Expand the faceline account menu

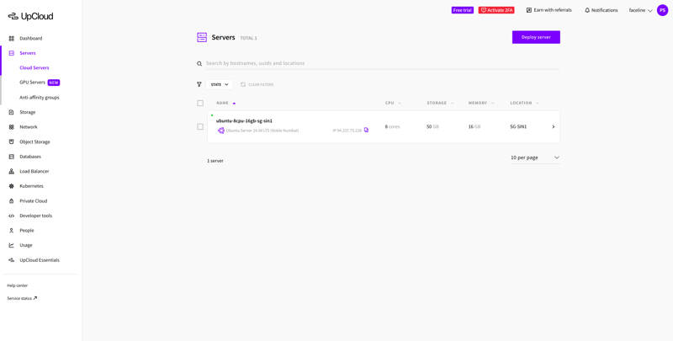641,10
